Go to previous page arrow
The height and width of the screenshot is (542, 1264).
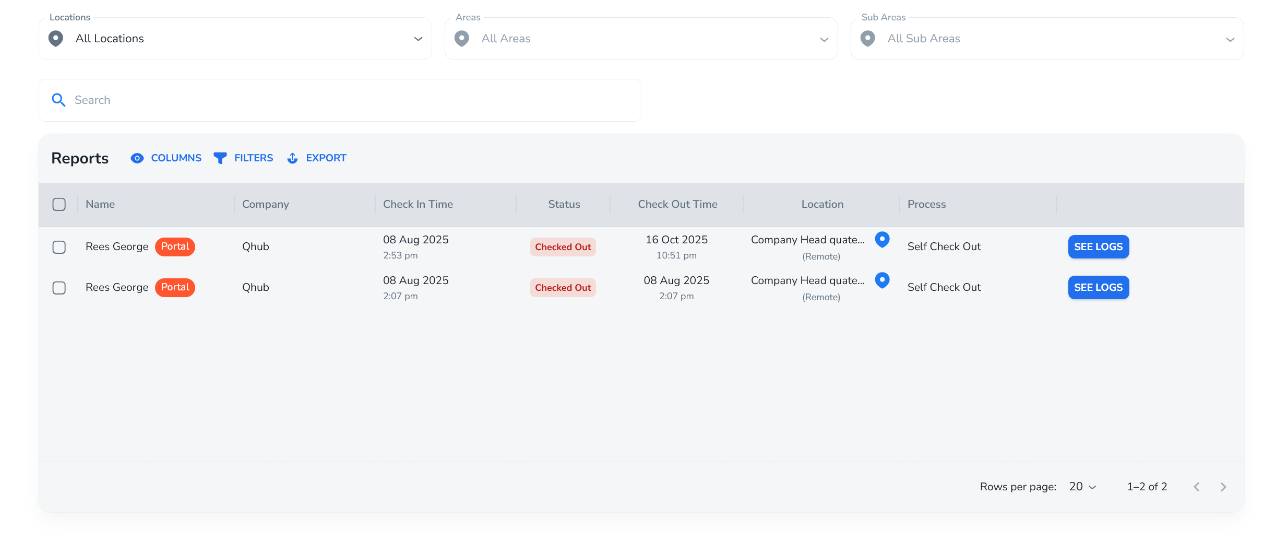(1197, 487)
